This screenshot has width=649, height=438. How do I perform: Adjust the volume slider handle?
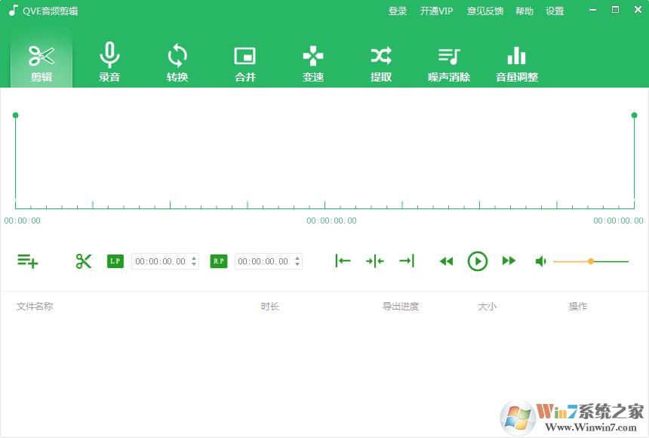591,261
